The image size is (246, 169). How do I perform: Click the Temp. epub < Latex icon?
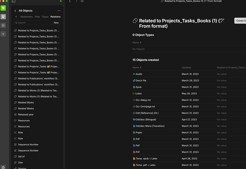134,159
